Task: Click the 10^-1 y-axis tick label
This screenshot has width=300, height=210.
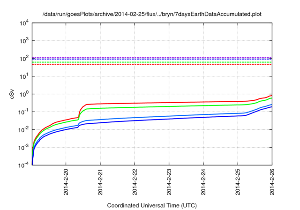Action: click(x=23, y=112)
